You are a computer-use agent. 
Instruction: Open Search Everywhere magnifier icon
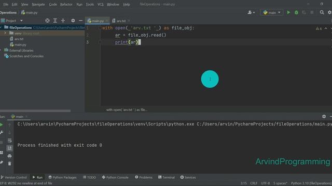pos(322,12)
